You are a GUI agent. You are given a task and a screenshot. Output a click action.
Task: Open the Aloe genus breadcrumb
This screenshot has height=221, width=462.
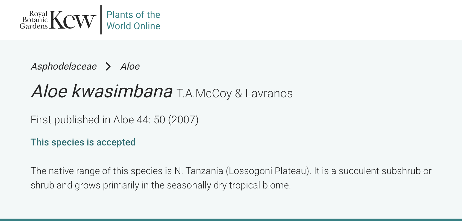130,66
